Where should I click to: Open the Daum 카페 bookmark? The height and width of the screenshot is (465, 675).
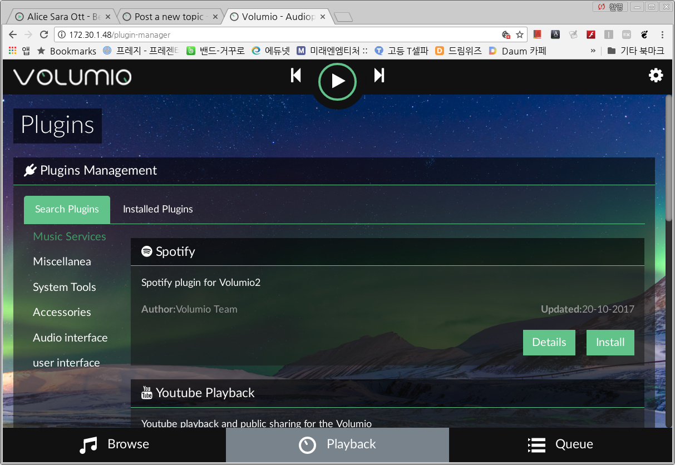coord(517,51)
